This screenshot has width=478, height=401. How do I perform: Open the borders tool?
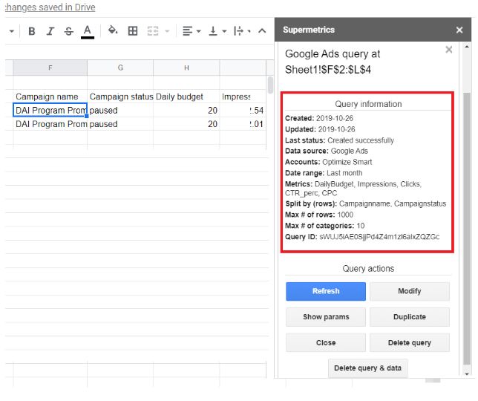133,30
